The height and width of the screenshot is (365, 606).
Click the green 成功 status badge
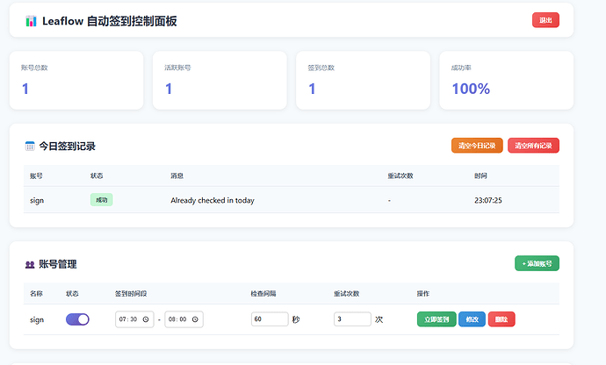(x=102, y=200)
